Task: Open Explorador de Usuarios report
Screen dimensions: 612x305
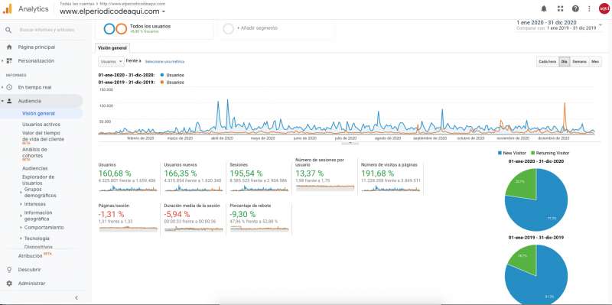Action: point(38,180)
